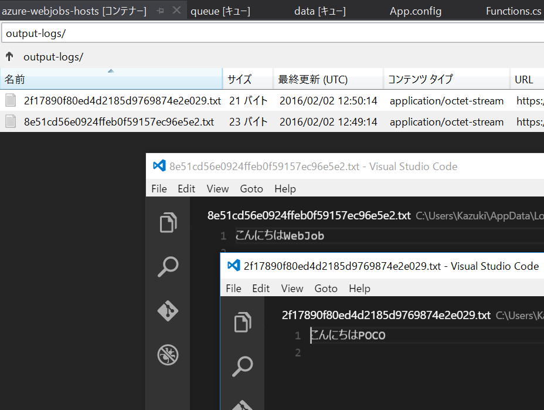Click output-logs/ breadcrumb label
This screenshot has height=410, width=544.
[x=53, y=56]
